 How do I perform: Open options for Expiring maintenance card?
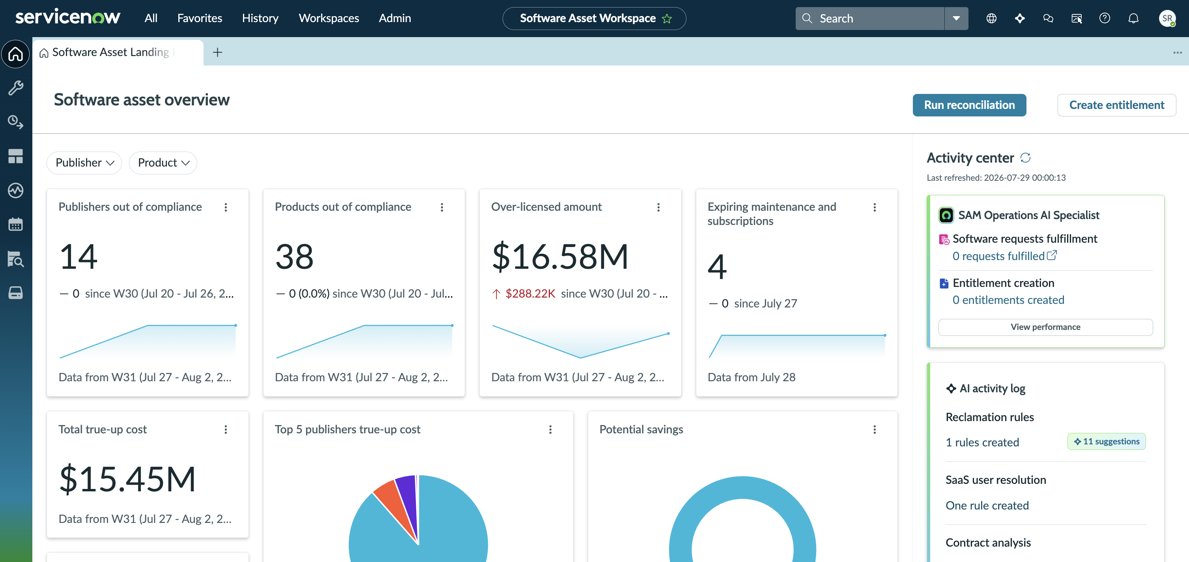coord(874,207)
